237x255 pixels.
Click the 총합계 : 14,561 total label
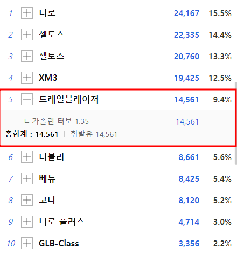point(32,134)
